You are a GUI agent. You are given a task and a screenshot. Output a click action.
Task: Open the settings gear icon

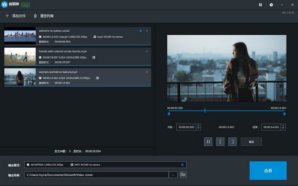pos(271,5)
